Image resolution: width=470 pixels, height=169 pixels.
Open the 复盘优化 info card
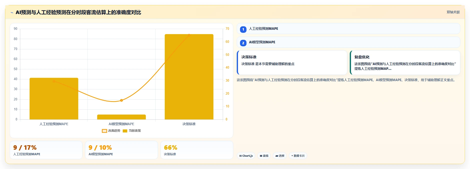(x=405, y=63)
